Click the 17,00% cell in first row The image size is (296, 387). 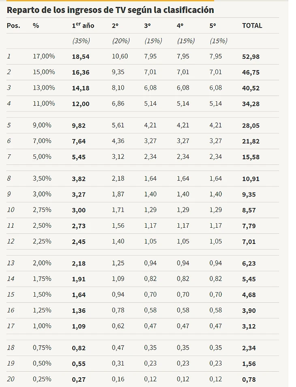[44, 56]
